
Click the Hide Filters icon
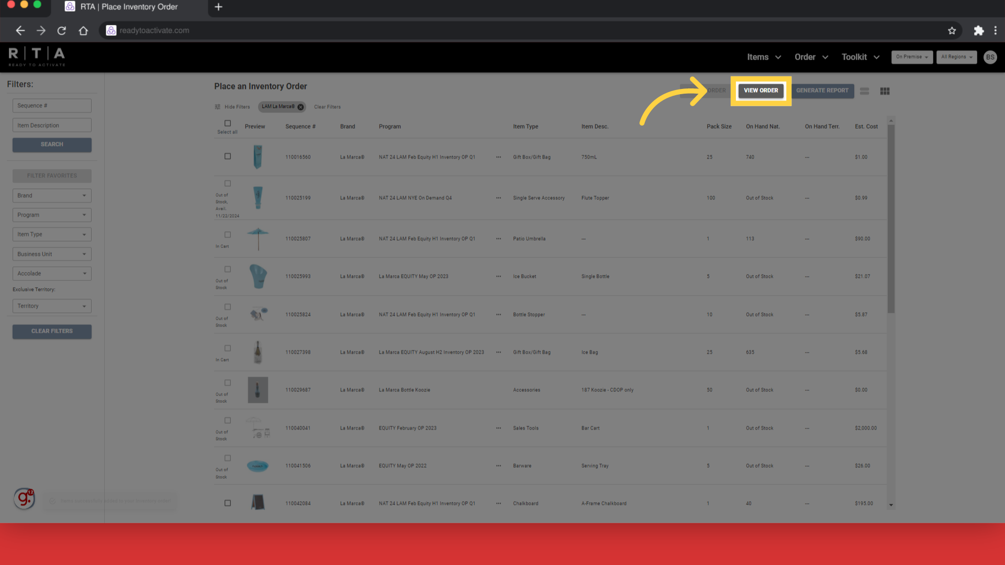[217, 107]
